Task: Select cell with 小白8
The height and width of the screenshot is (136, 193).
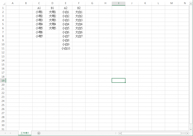Action: click(x=66, y=41)
